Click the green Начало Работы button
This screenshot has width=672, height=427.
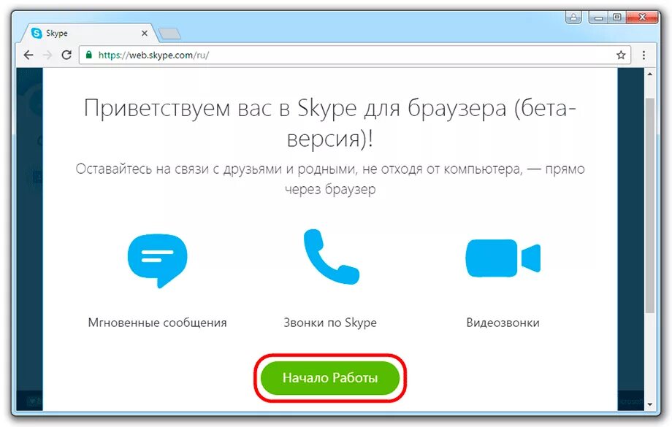tap(330, 378)
